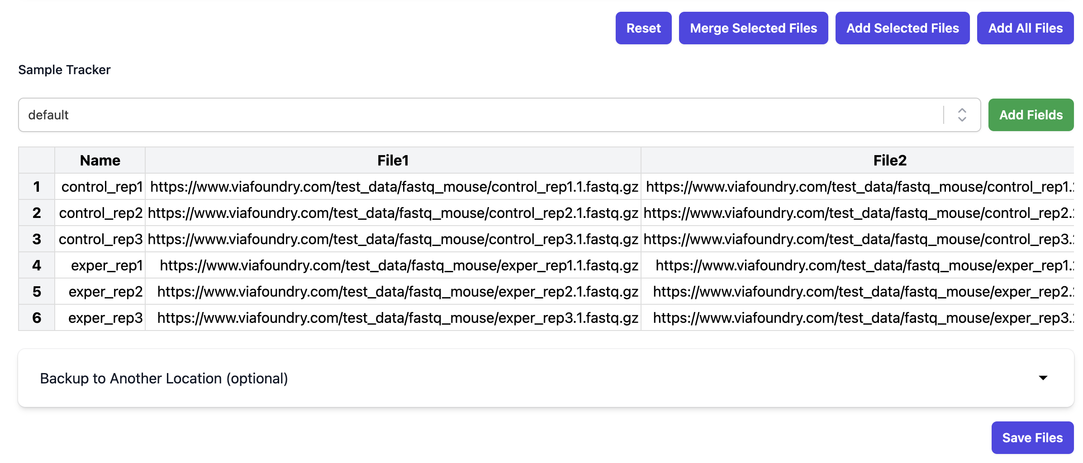
Task: Click the green Add Fields button
Action: tap(1031, 114)
